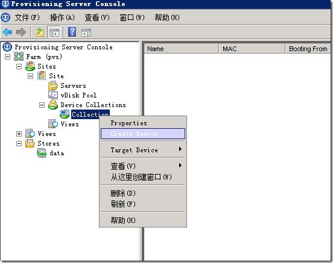Click the title bar application icon

5,4
